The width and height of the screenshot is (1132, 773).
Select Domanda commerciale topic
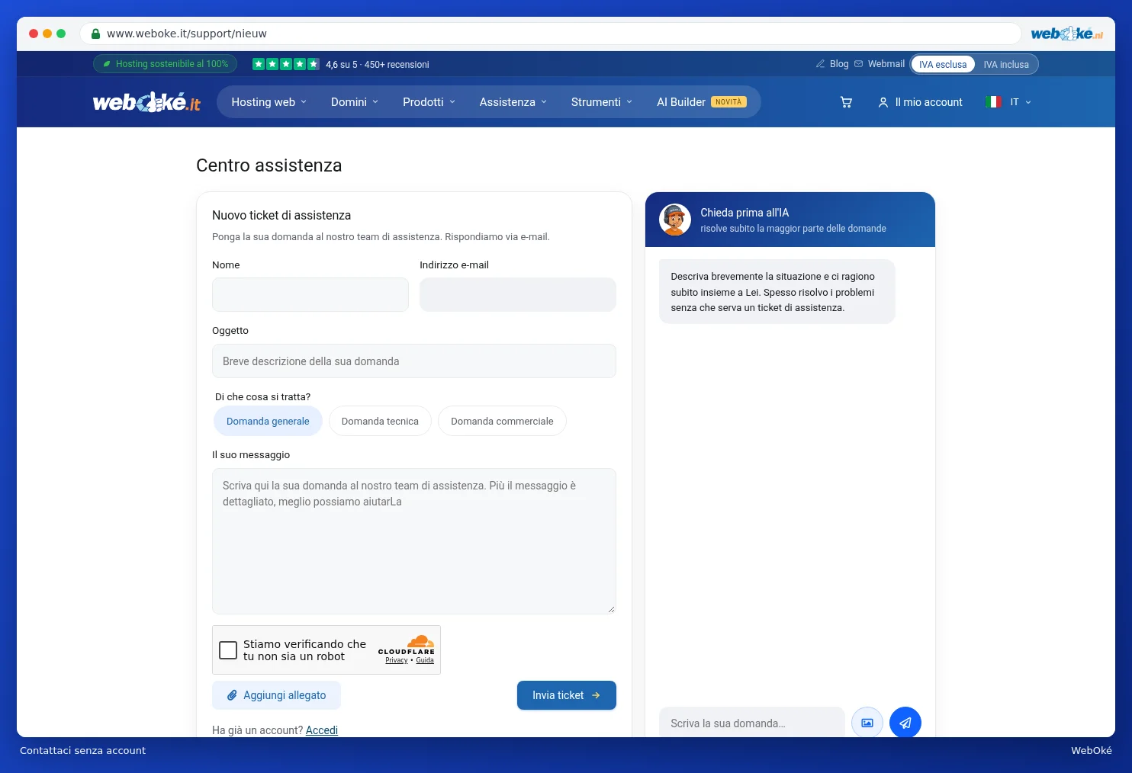(x=502, y=422)
